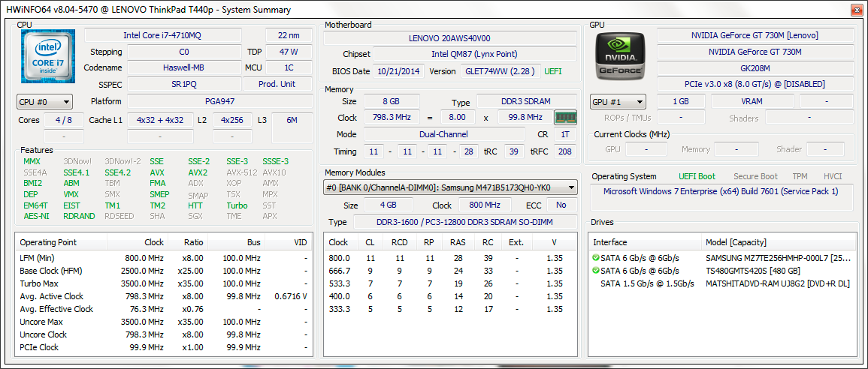
Task: Click the Interface column header in Drives
Action: coord(646,242)
